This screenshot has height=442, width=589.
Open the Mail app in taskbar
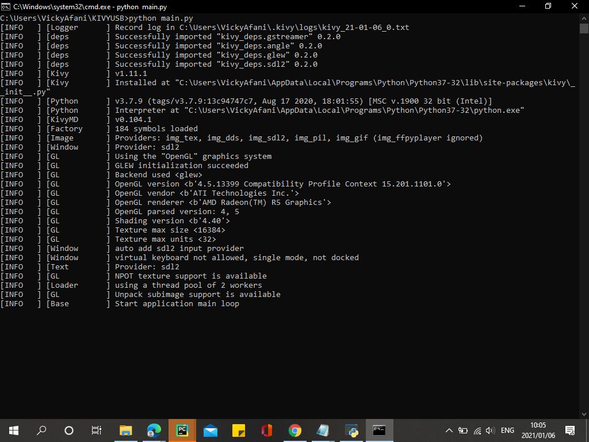pos(211,430)
